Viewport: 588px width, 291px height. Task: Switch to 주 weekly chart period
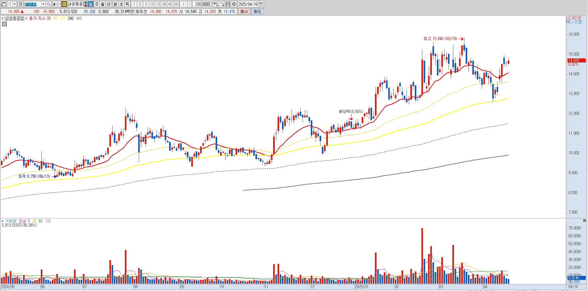(x=97, y=4)
